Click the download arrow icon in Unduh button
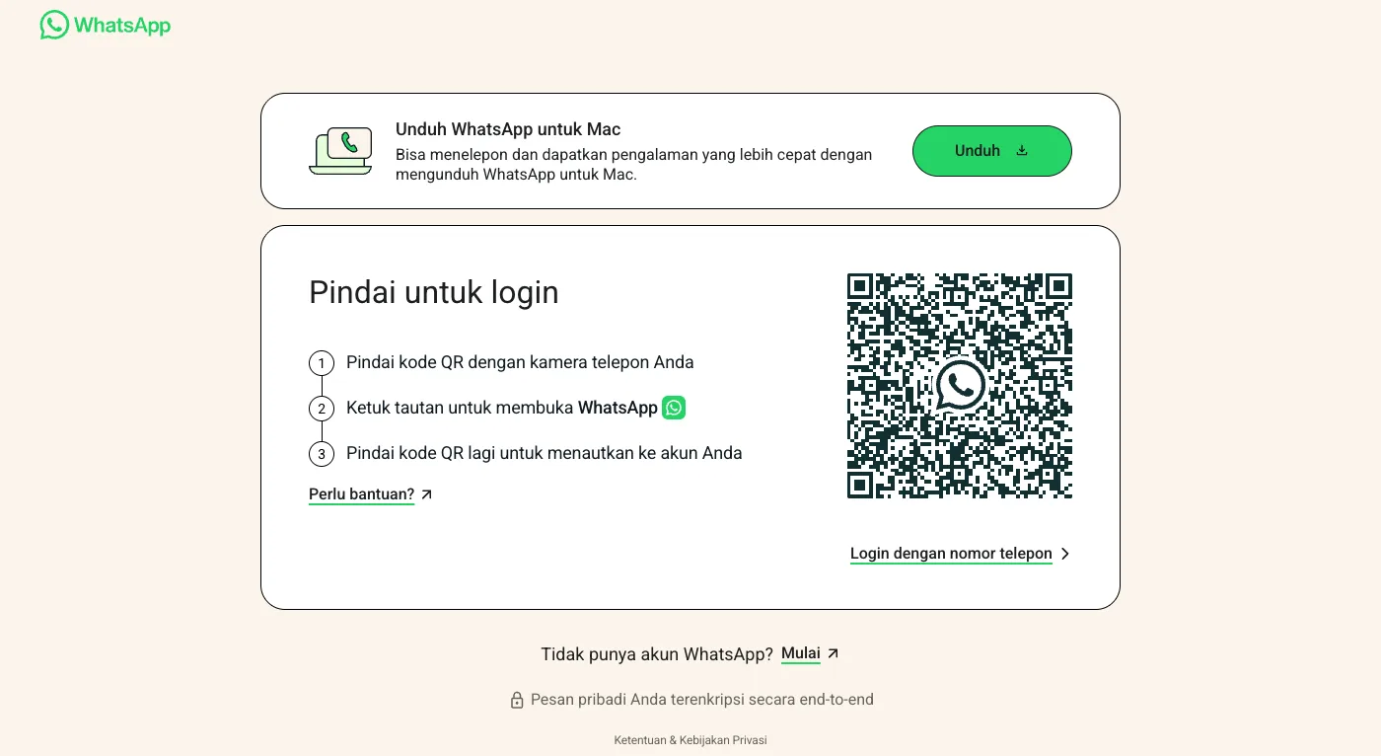 [1022, 151]
